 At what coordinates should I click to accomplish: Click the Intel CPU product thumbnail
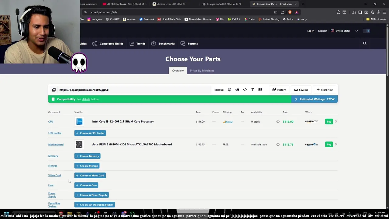79,122
